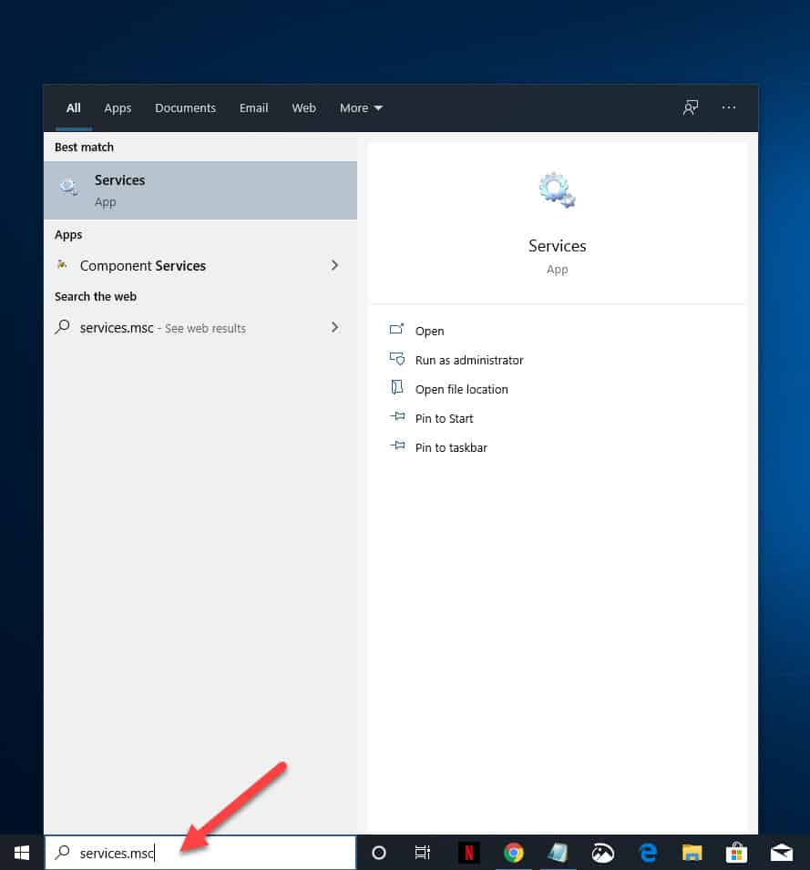Screen dimensions: 810x870
Task: Click the feedback icon in search header
Action: tap(691, 107)
